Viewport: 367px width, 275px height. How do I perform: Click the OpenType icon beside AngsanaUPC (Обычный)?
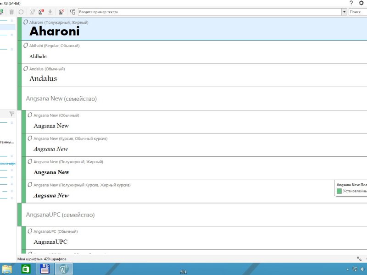(x=30, y=231)
